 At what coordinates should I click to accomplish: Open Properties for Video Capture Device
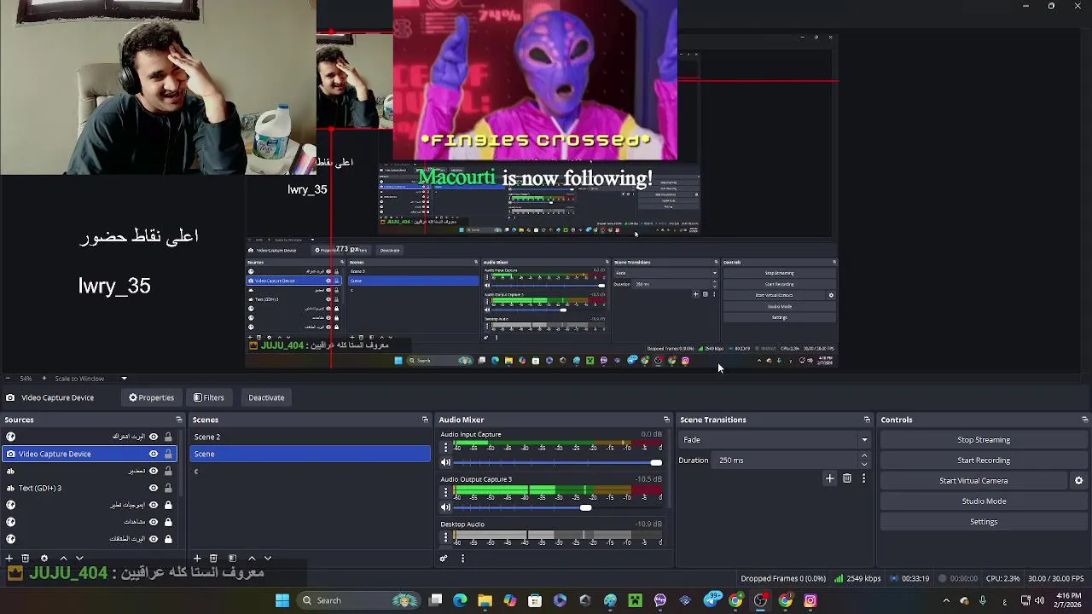pyautogui.click(x=151, y=397)
